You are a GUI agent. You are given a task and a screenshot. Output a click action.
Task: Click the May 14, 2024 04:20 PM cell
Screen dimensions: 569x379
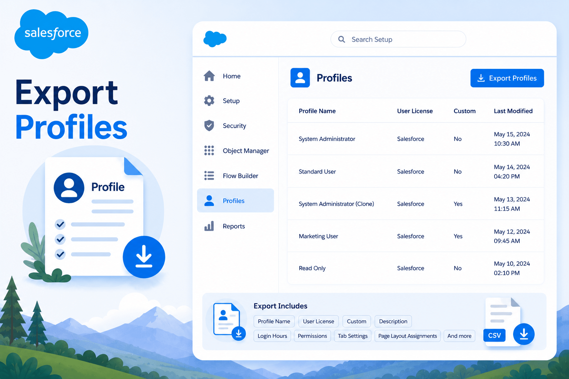tap(512, 172)
